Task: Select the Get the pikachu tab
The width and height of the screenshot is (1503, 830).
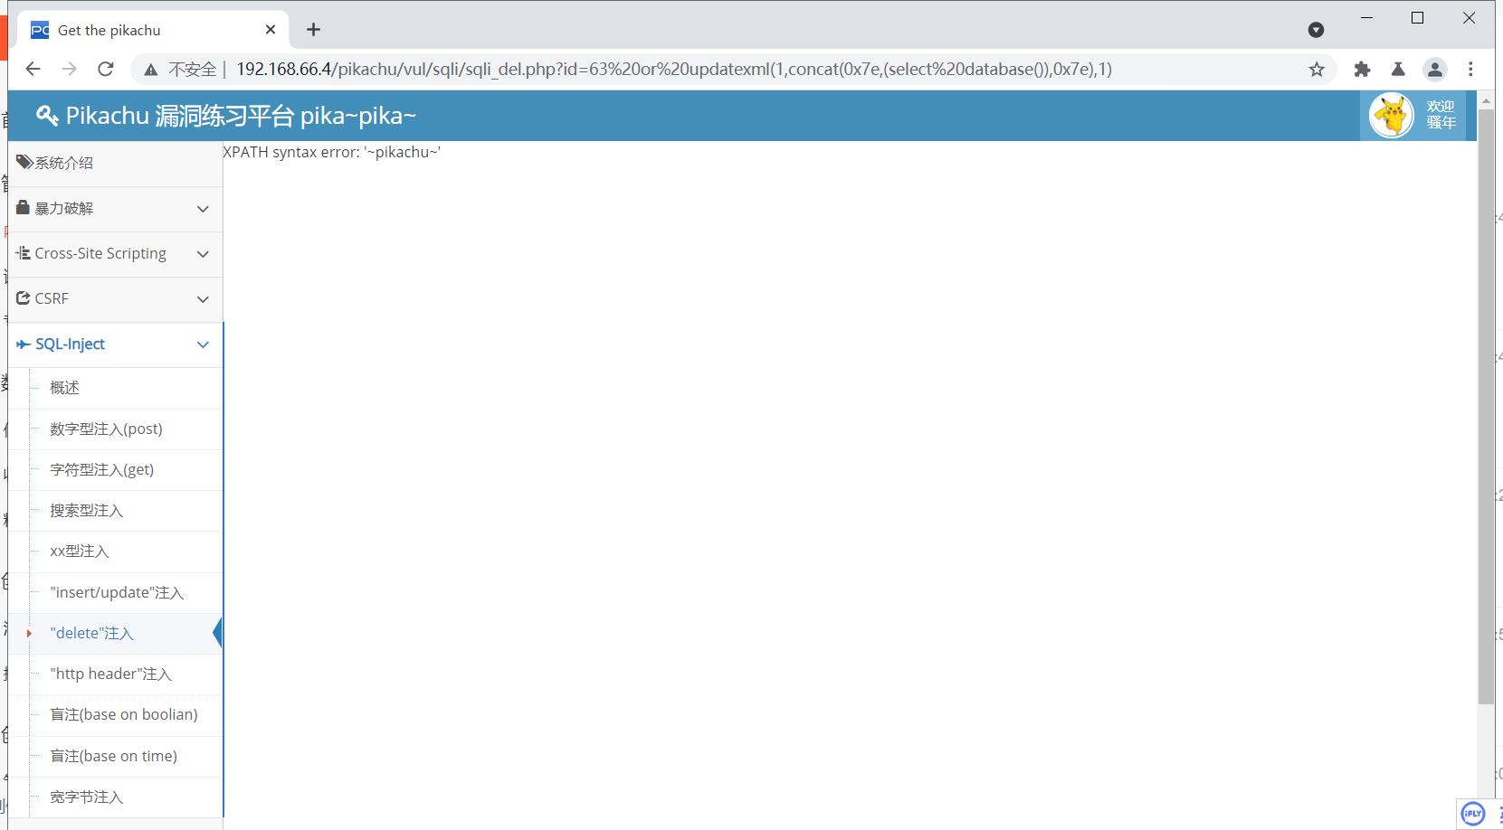Action: [154, 30]
